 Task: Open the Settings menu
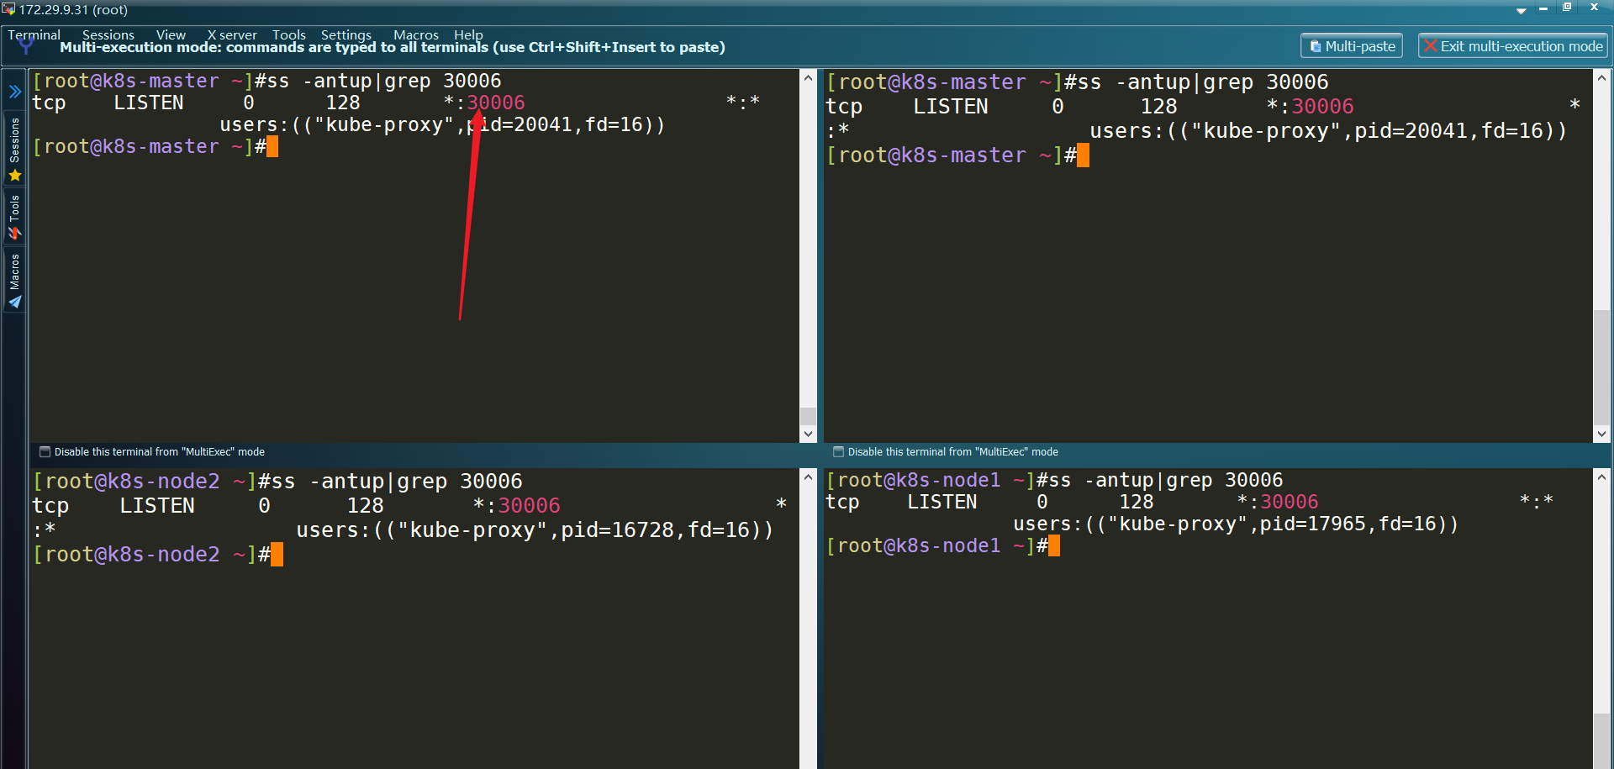click(x=345, y=34)
